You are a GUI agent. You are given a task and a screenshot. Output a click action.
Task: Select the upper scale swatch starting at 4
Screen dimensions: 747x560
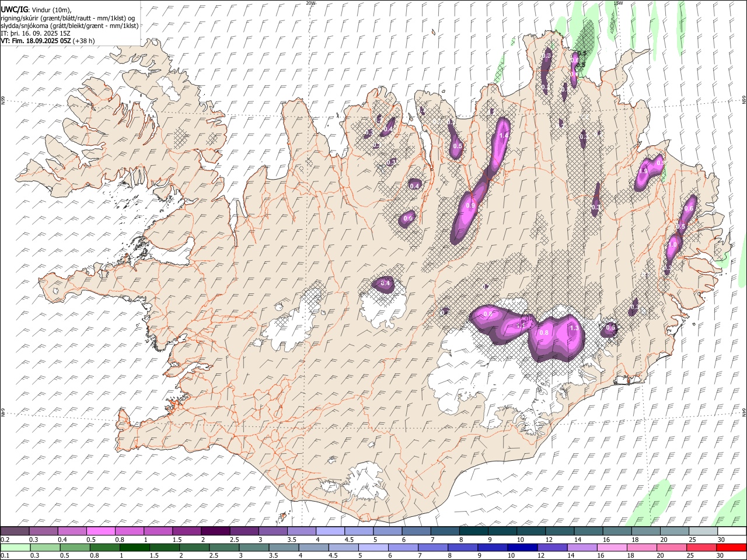pyautogui.click(x=330, y=531)
